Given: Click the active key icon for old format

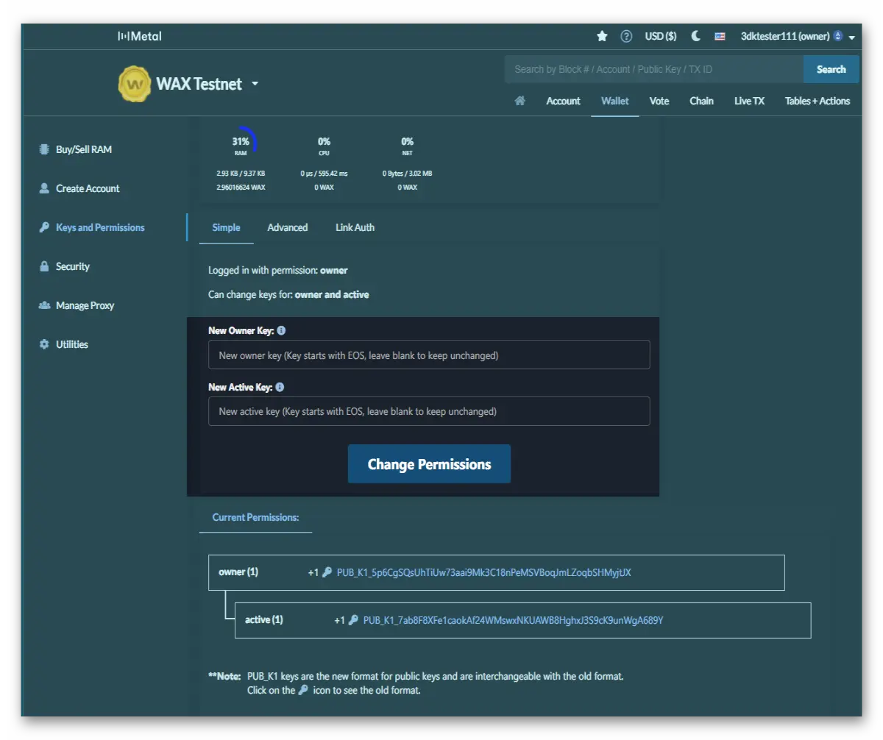Looking at the screenshot, I should click(354, 620).
